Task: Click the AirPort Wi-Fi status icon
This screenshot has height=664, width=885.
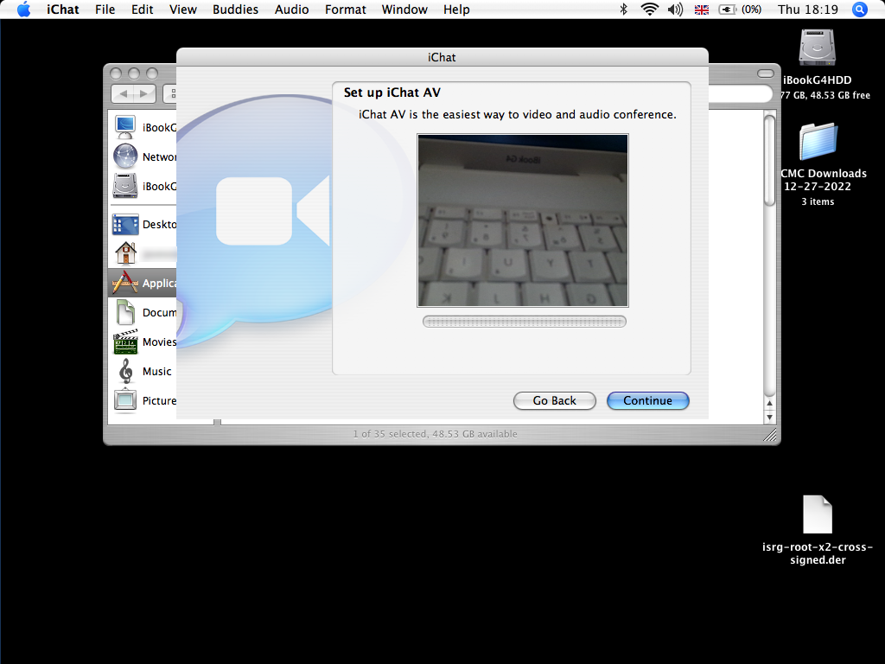Action: [x=650, y=9]
